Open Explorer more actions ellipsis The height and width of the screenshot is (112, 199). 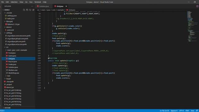tap(32, 6)
